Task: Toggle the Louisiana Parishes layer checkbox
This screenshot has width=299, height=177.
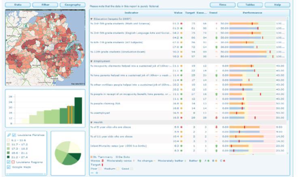Action: (14, 135)
